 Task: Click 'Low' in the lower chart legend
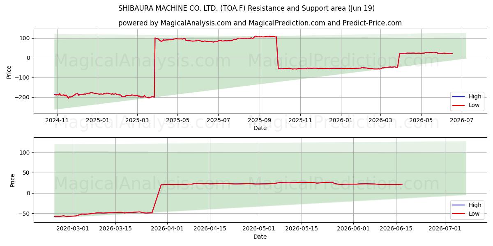point(475,214)
